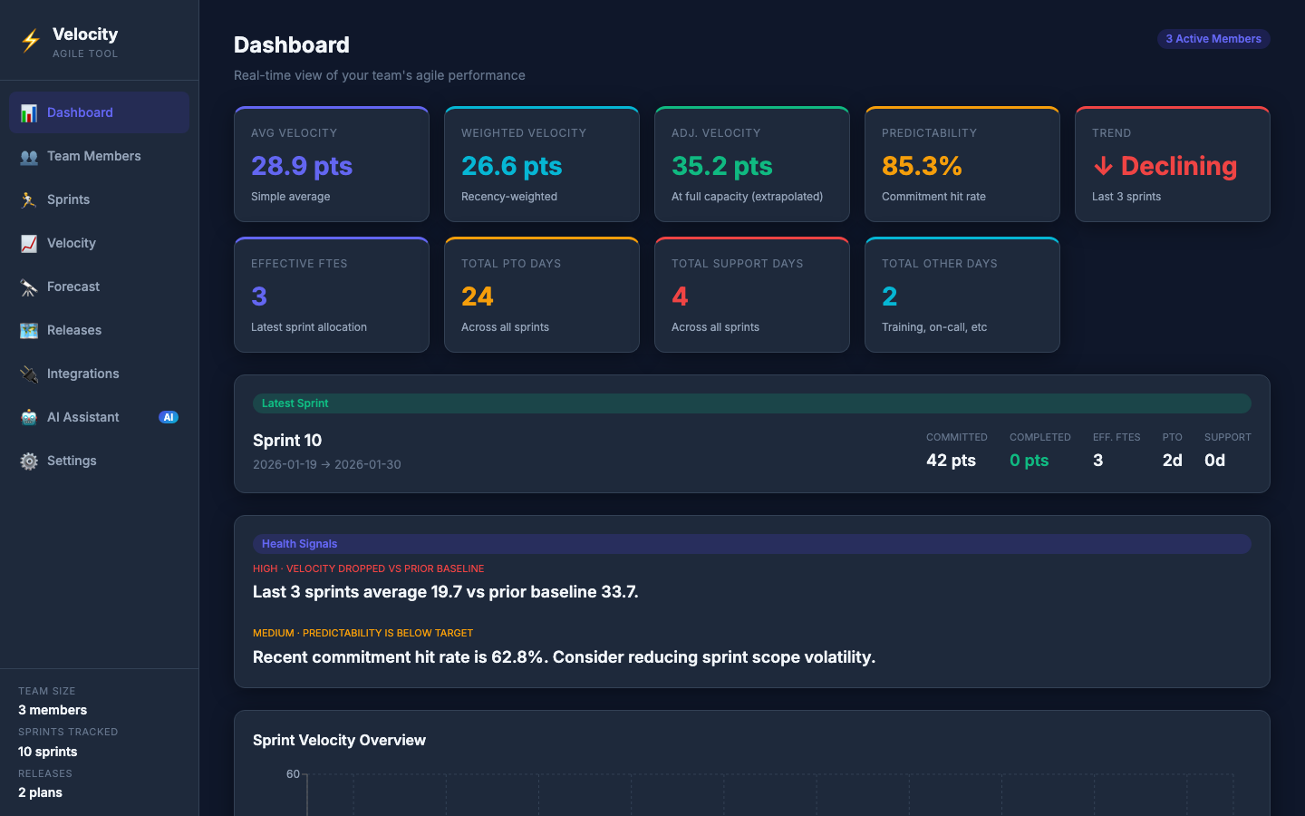Click the Integrations plug icon
The image size is (1305, 816).
tap(29, 374)
